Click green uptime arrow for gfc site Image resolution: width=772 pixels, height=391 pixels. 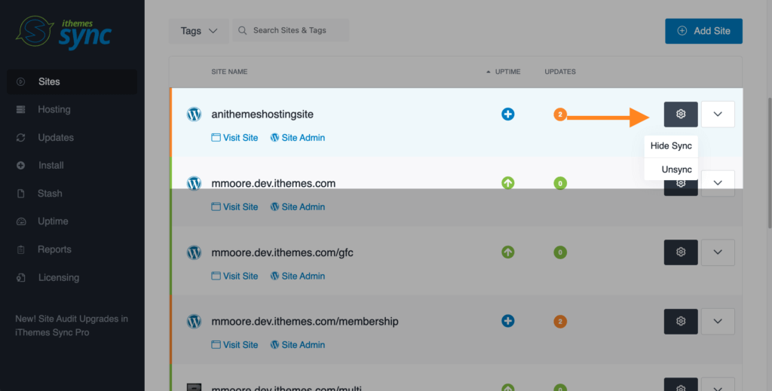(507, 252)
